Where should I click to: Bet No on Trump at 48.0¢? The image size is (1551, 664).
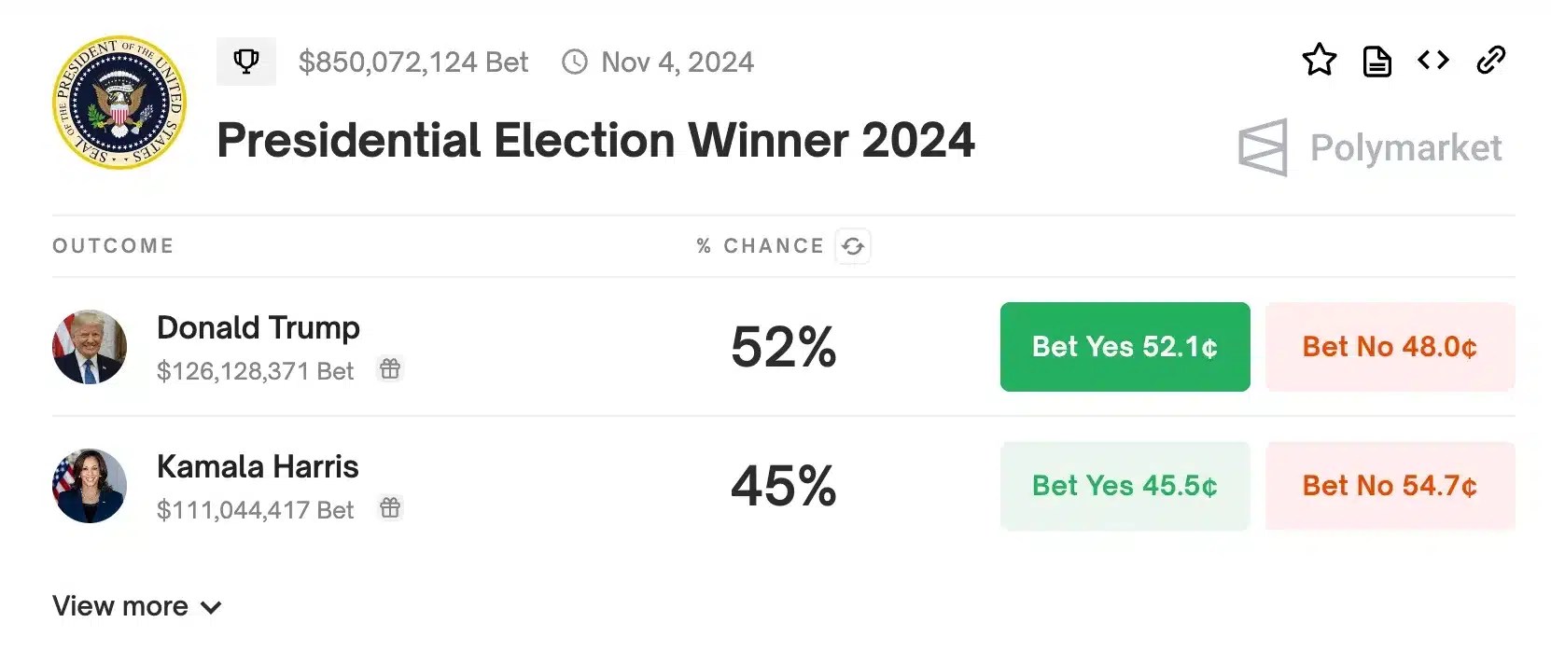click(1390, 347)
